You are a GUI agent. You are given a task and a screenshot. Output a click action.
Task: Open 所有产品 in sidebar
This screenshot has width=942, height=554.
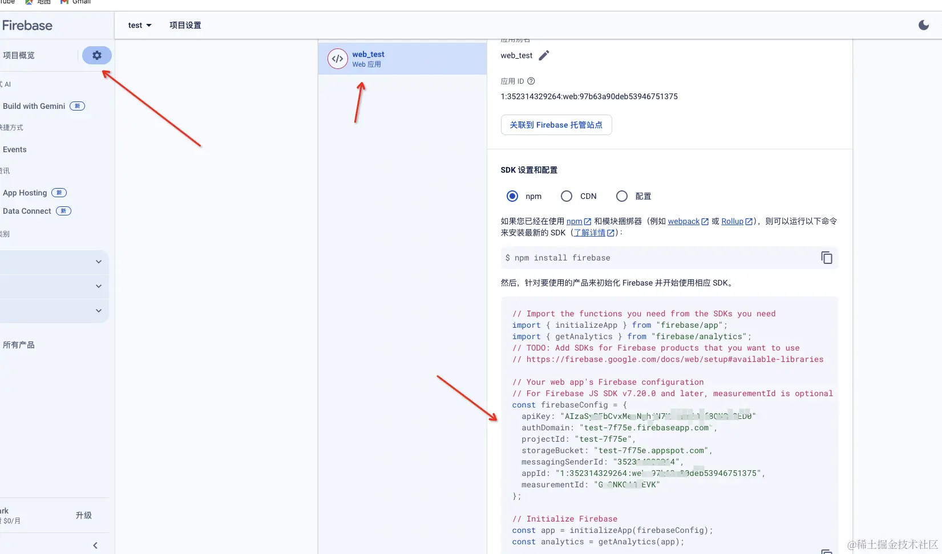click(x=19, y=345)
